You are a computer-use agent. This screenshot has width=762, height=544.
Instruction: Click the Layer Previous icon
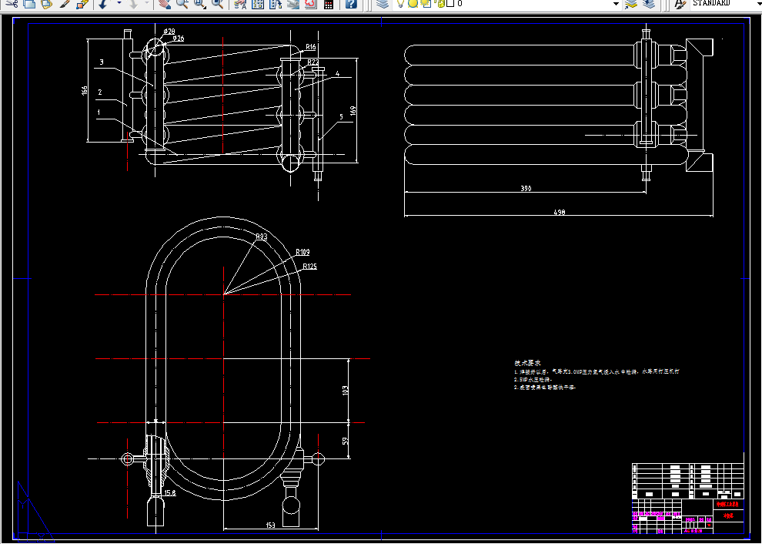point(649,4)
